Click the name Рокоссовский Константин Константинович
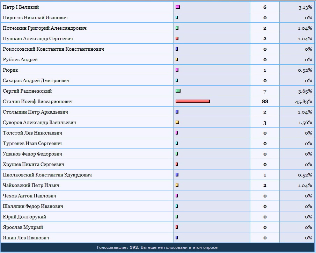The image size is (316, 253). [53, 49]
